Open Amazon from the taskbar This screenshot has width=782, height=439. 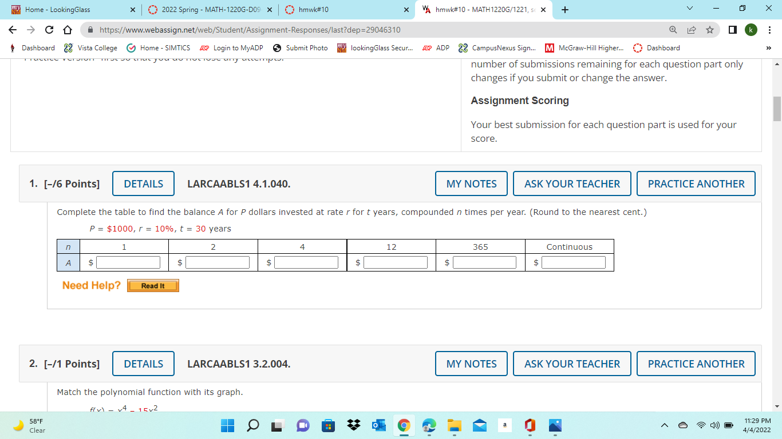[504, 425]
